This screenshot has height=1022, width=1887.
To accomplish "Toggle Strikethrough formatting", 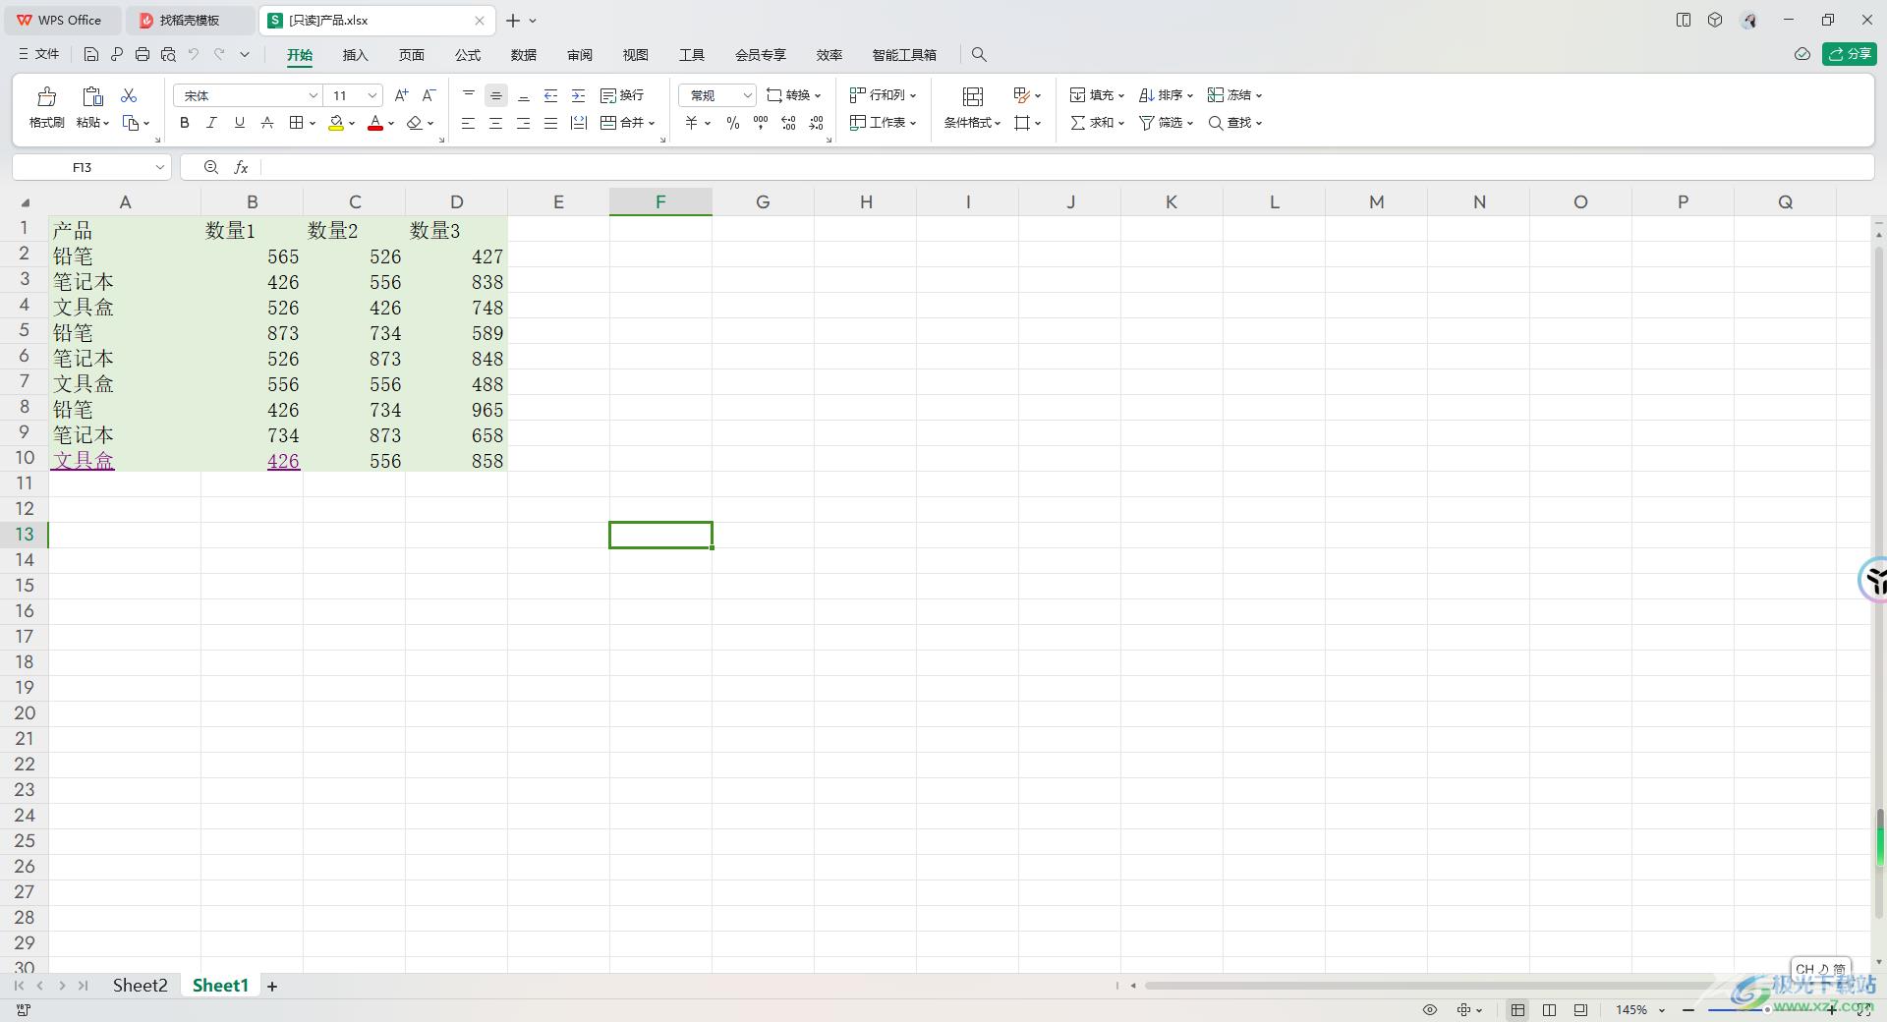I will tap(266, 123).
